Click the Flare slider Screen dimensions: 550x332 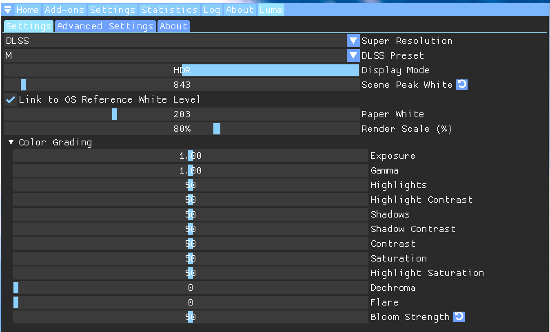(x=191, y=302)
